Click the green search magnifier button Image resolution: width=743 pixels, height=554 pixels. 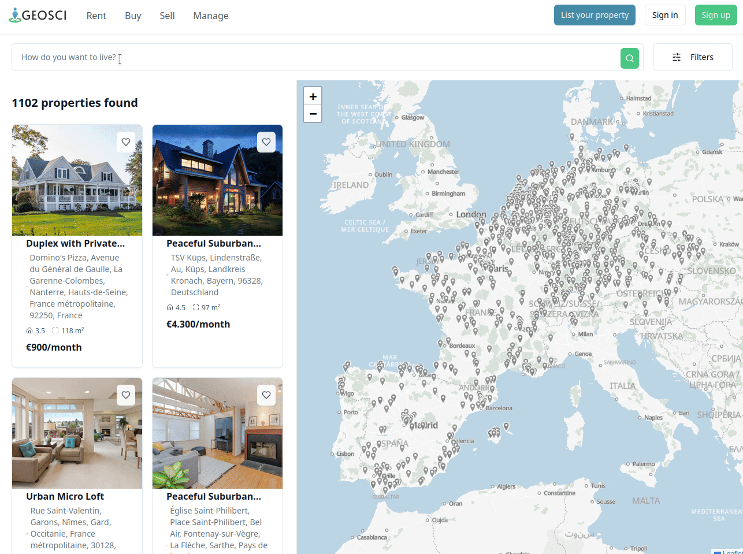(x=629, y=58)
